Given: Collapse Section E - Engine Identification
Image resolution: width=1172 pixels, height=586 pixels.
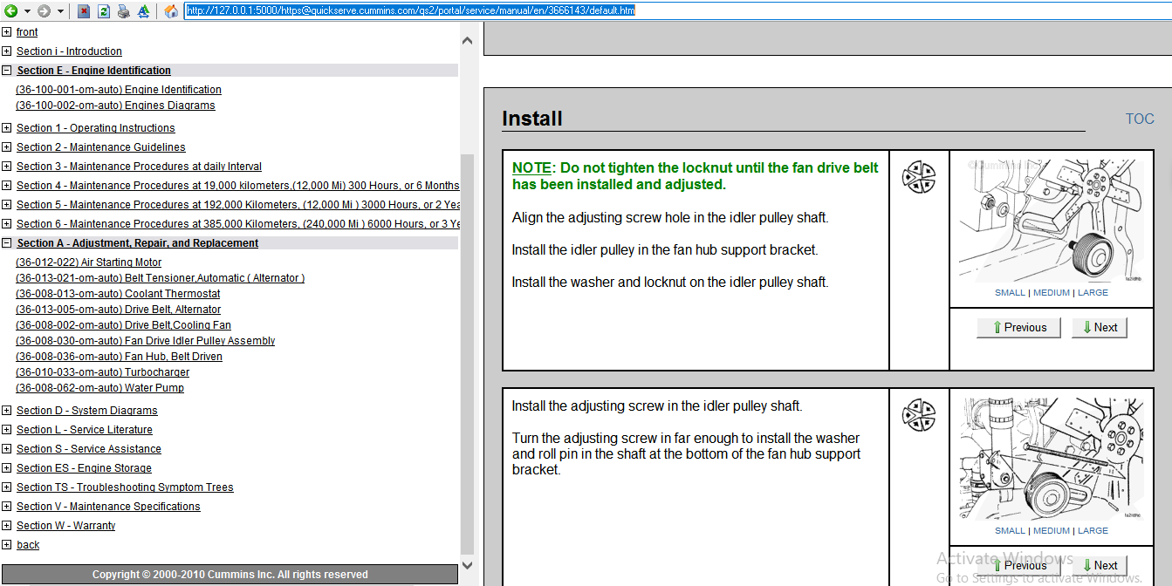Looking at the screenshot, I should click(7, 71).
